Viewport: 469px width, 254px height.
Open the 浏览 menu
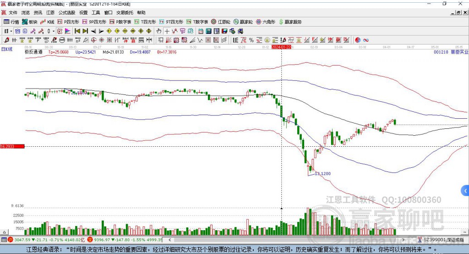[x=26, y=12]
